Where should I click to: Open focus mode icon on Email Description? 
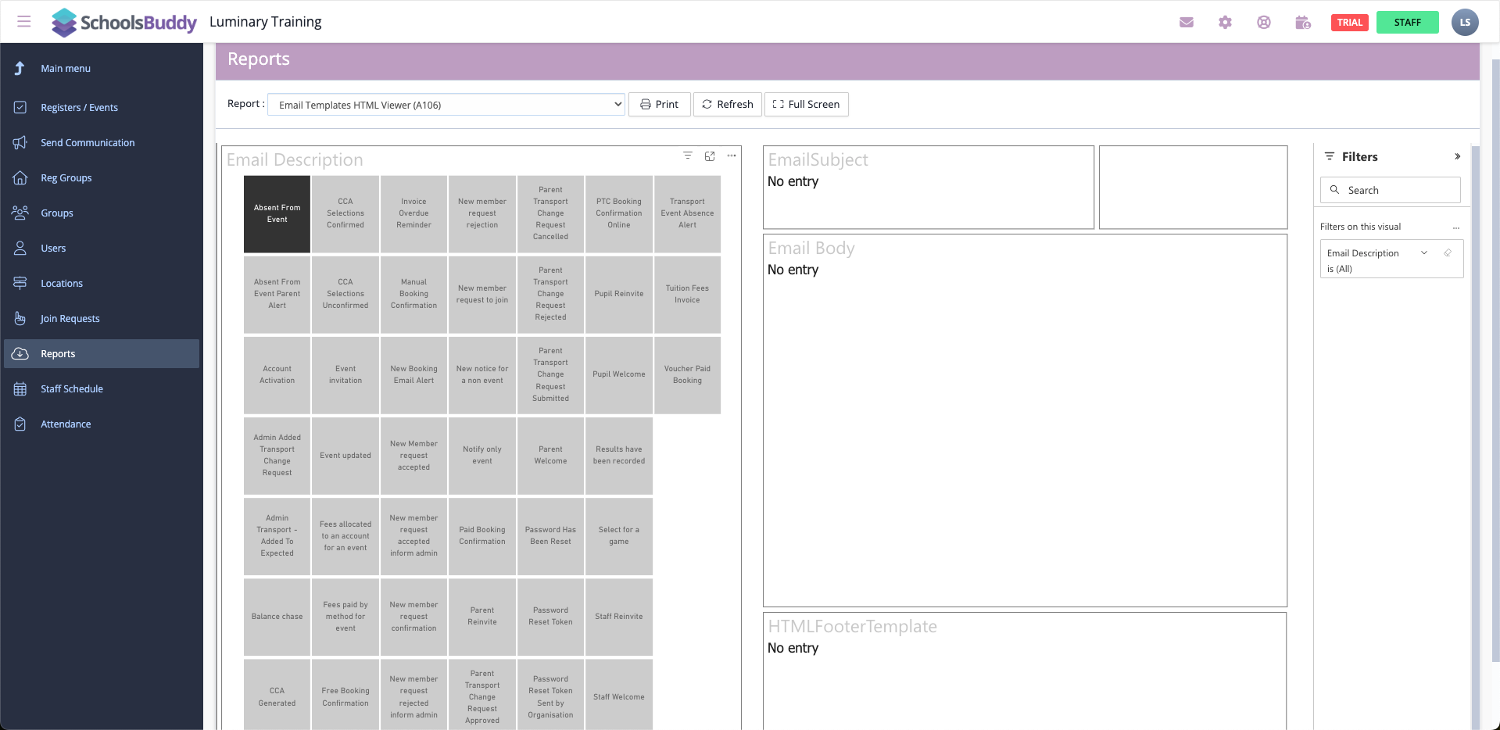pyautogui.click(x=710, y=156)
